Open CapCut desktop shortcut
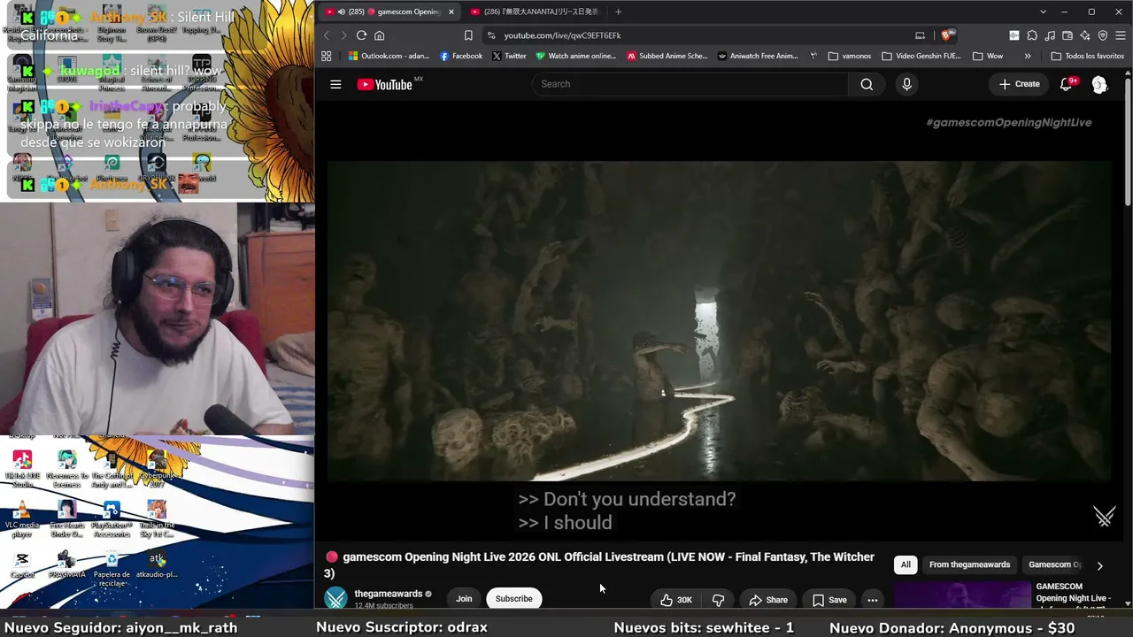1133x637 pixels. pos(22,564)
